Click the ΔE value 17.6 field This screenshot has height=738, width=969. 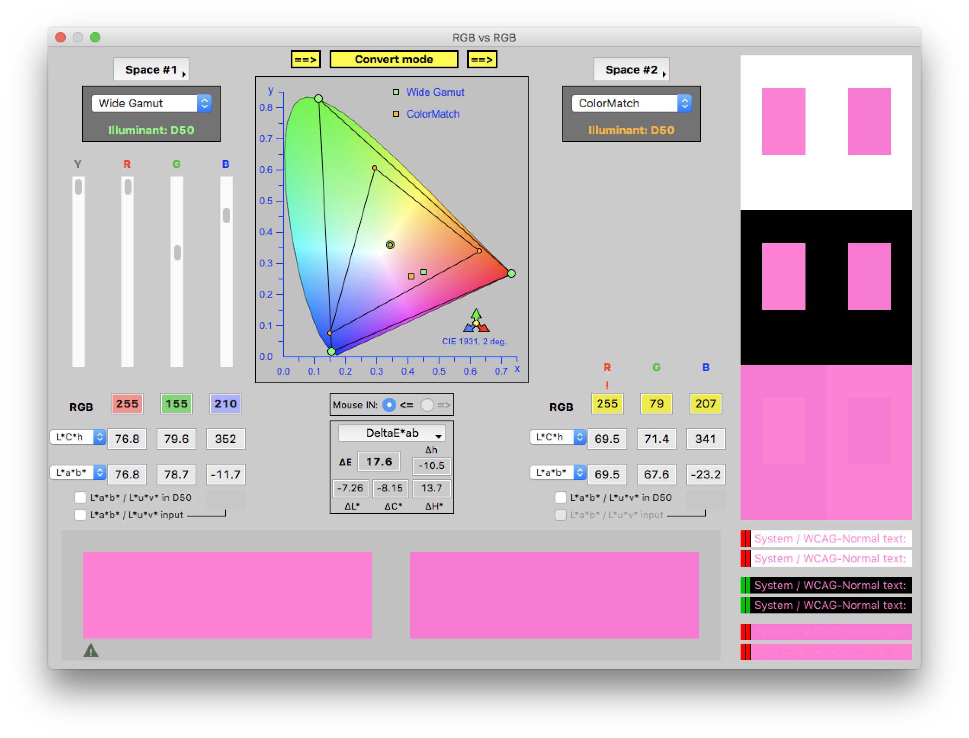379,461
